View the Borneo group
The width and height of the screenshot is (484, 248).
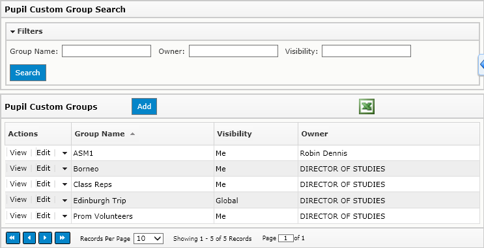(x=18, y=169)
